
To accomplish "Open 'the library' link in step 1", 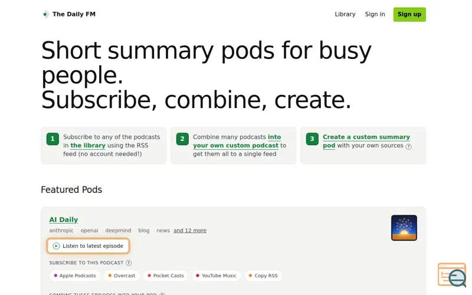I will coord(88,145).
